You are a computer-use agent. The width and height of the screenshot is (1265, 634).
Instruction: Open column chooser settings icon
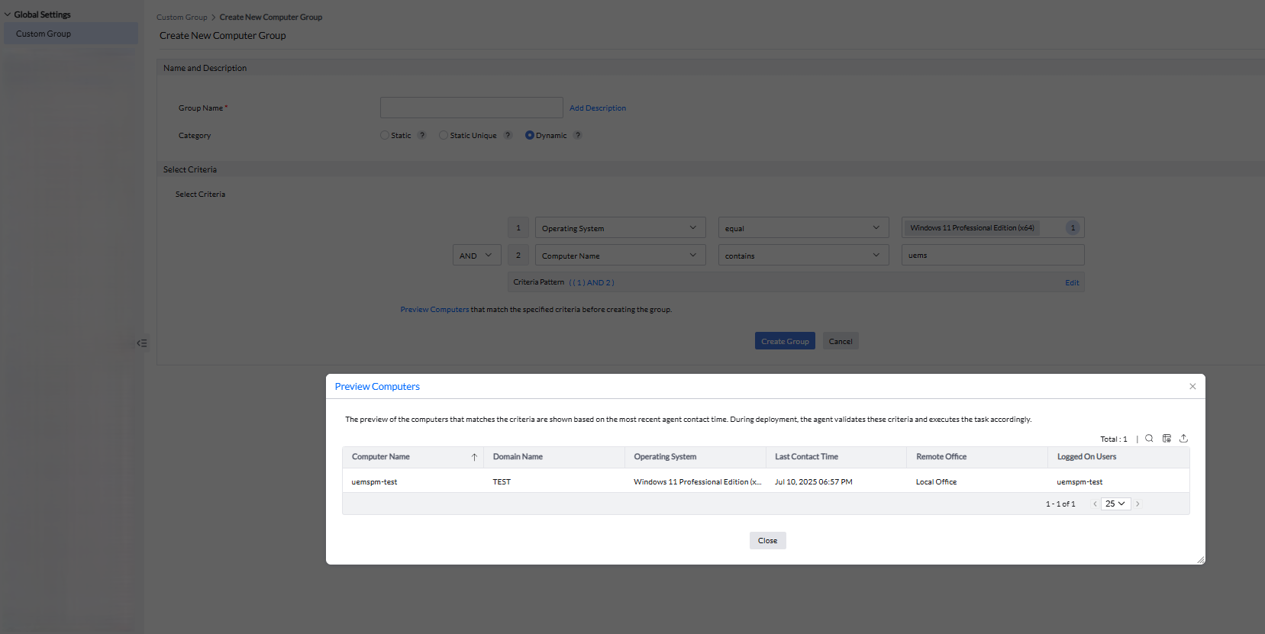pyautogui.click(x=1167, y=439)
